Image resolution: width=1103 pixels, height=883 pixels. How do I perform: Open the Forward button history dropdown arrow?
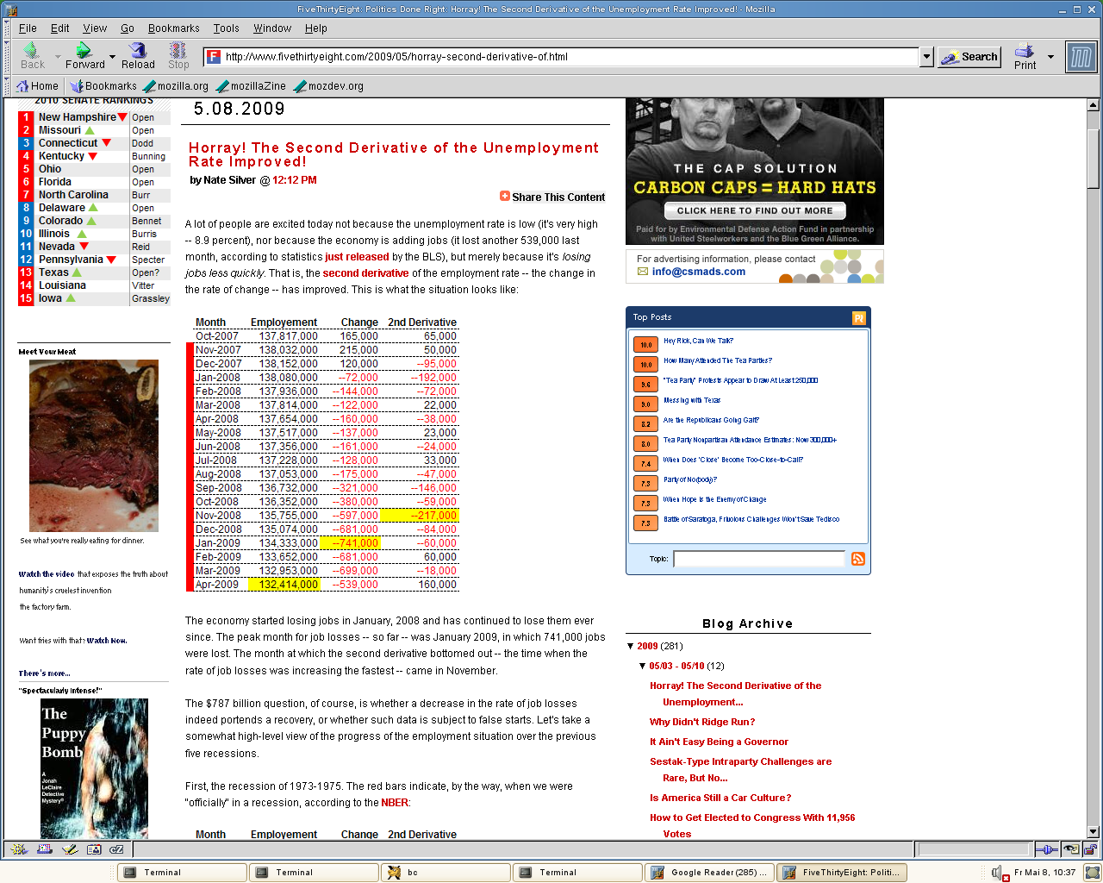pos(112,57)
